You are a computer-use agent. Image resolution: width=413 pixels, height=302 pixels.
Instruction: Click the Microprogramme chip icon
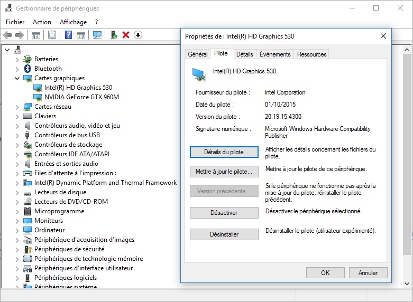[27, 211]
